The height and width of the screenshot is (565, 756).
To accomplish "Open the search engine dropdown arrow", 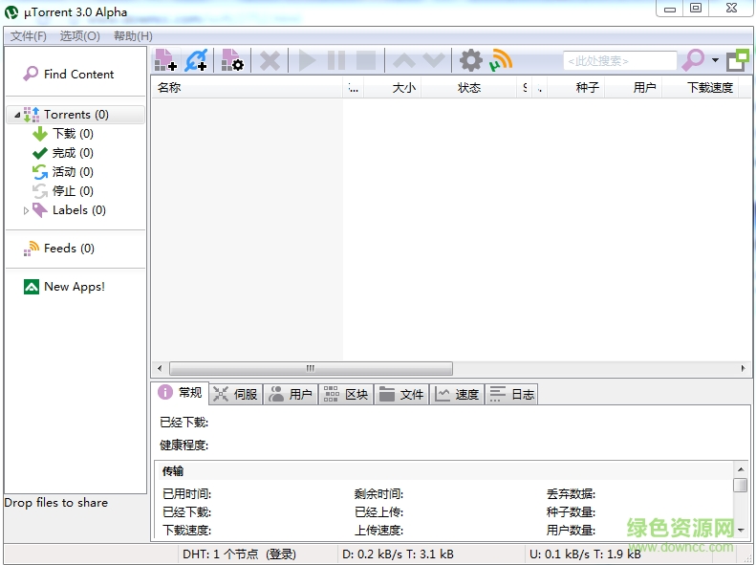I will tap(715, 61).
